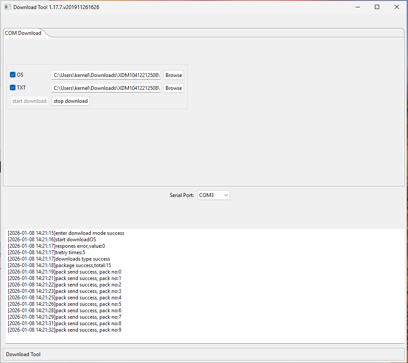
Task: Maximize the Download Tool window
Action: point(377,7)
